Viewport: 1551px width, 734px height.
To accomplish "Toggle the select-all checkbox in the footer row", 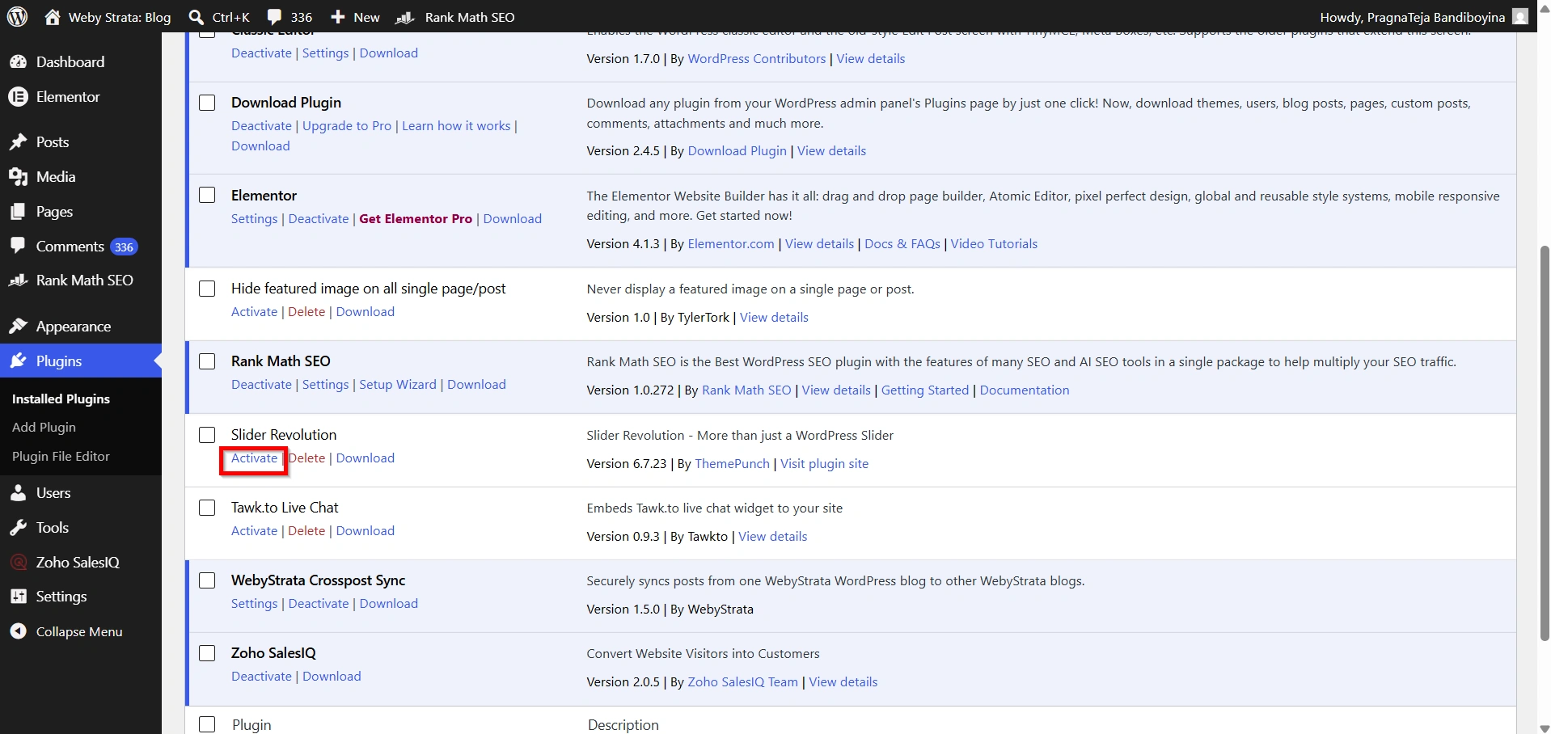I will (207, 724).
